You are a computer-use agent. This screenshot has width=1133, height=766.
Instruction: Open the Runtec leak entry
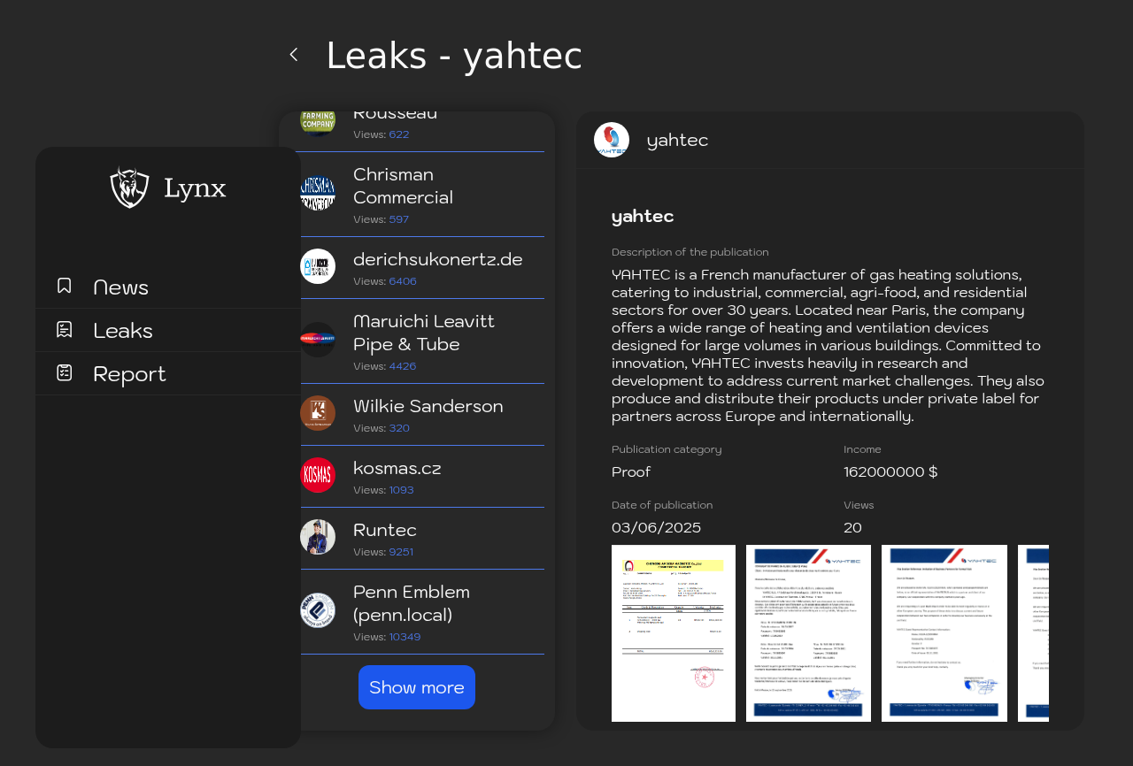pyautogui.click(x=417, y=539)
